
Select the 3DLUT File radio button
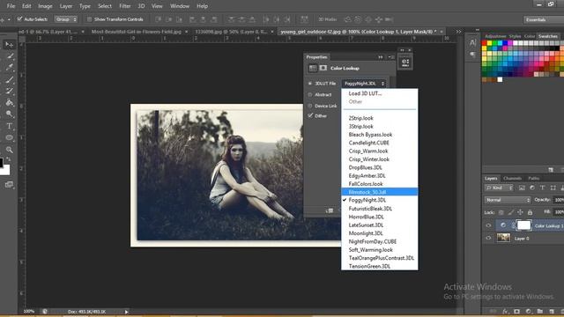tap(310, 84)
